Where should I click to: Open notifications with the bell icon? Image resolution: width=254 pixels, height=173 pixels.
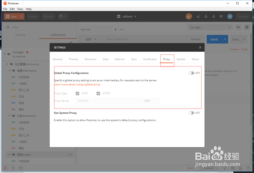coord(214,16)
